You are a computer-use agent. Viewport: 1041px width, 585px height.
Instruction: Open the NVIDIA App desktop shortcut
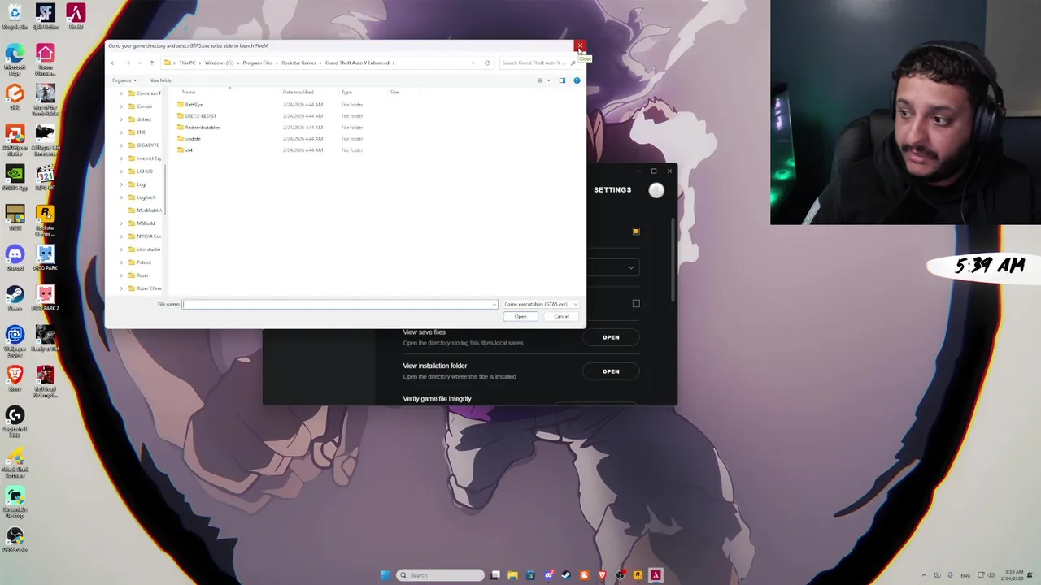pos(15,179)
